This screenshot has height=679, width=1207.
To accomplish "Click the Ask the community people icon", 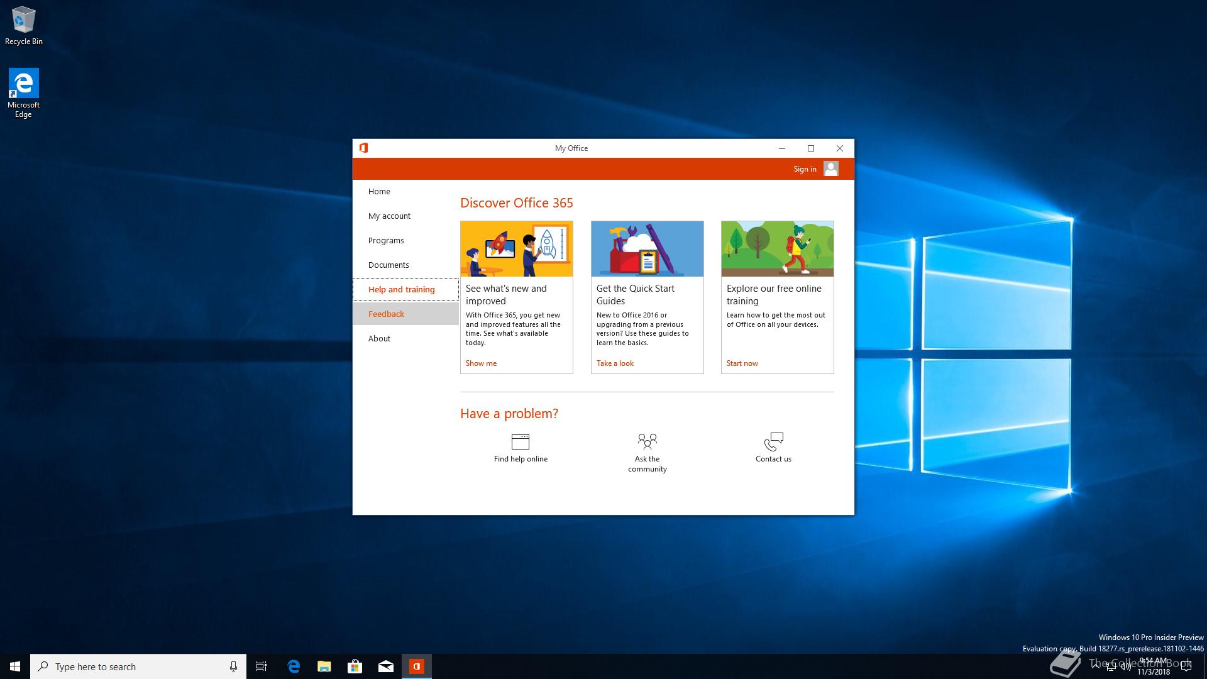I will pos(647,441).
